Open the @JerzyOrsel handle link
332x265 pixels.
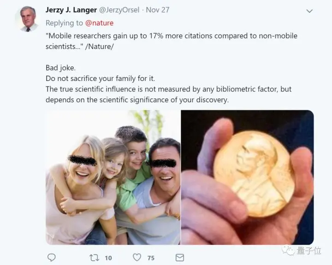point(119,10)
